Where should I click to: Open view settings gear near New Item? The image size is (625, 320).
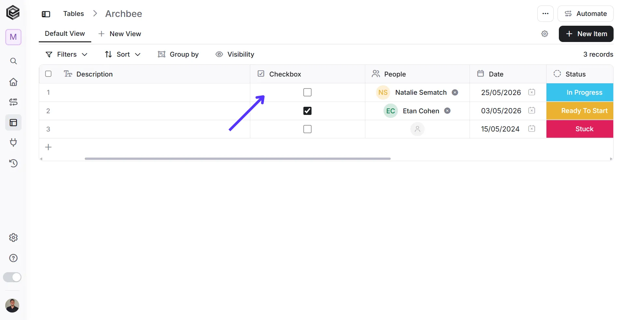click(545, 34)
